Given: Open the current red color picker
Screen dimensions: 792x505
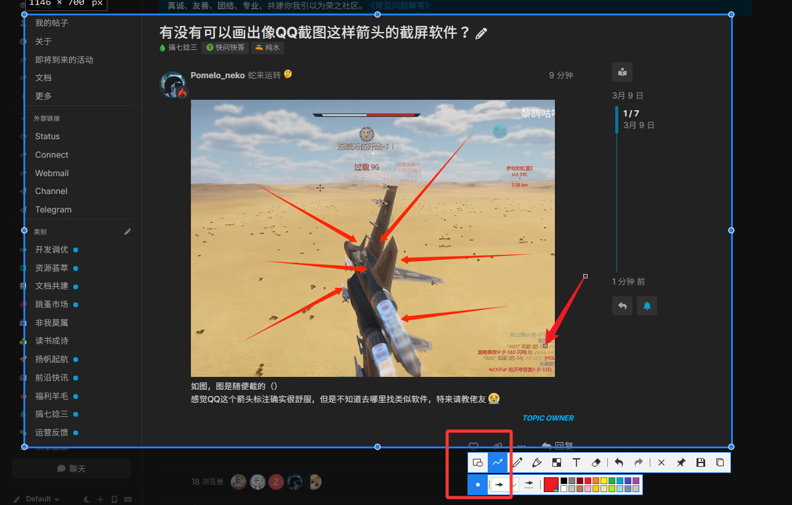Looking at the screenshot, I should click(551, 485).
